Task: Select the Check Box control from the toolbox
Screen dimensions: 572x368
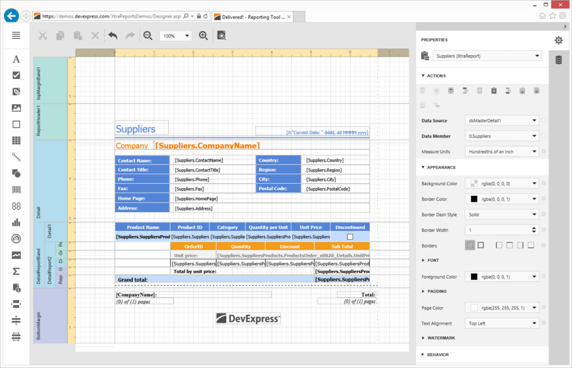Action: point(15,76)
